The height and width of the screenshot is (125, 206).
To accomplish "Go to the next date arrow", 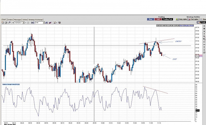I will click(x=25, y=23).
